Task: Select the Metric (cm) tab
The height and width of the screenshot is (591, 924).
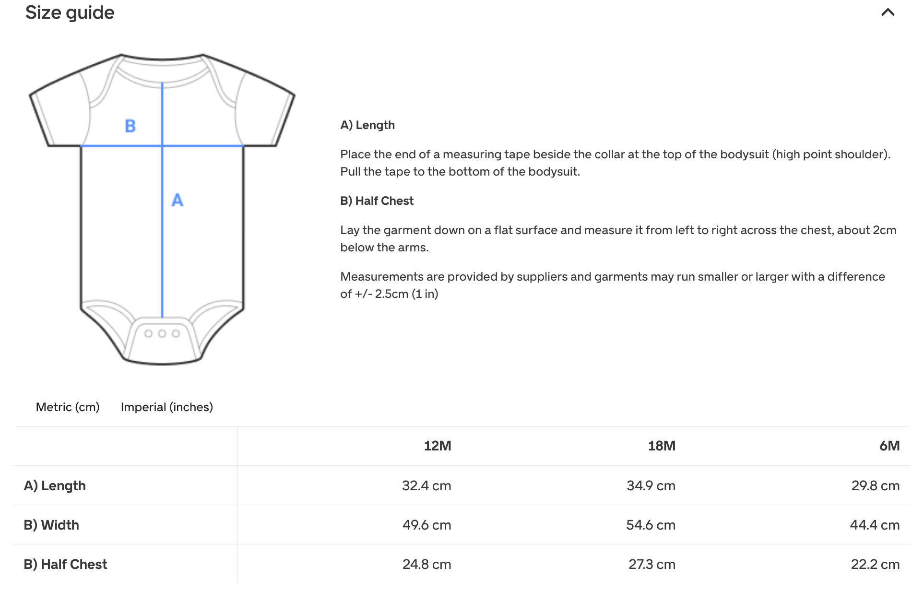Action: tap(68, 407)
